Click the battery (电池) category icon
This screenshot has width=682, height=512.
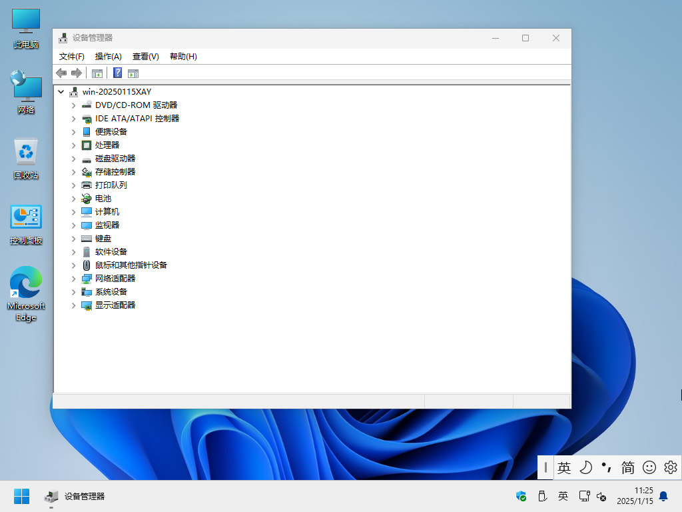pyautogui.click(x=87, y=199)
